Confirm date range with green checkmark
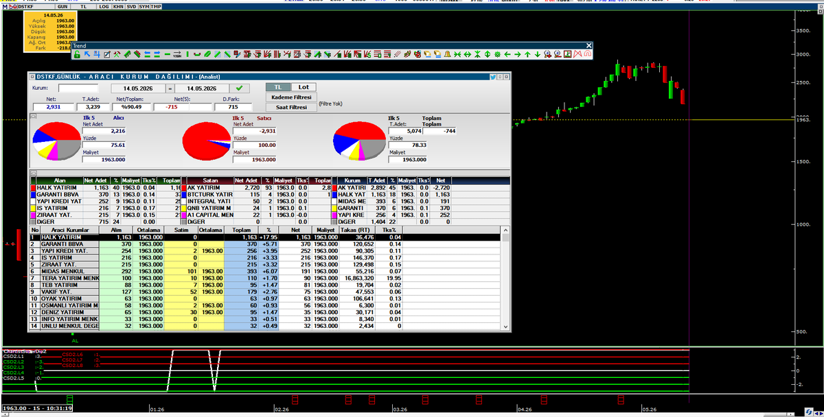This screenshot has height=417, width=824. click(239, 88)
